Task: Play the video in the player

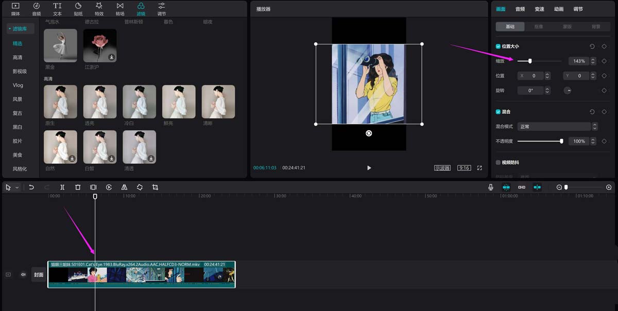Action: [x=369, y=168]
